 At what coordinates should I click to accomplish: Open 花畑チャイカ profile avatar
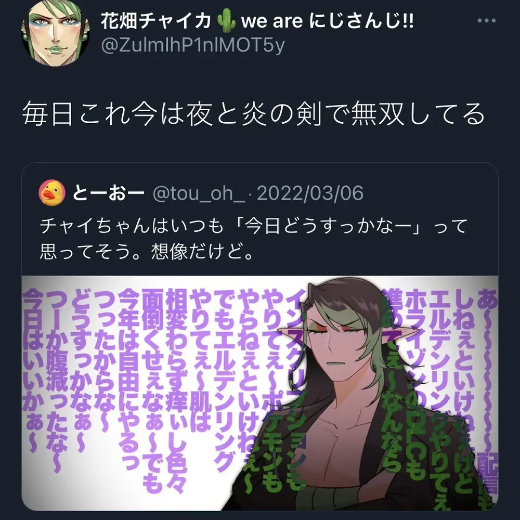pyautogui.click(x=56, y=33)
